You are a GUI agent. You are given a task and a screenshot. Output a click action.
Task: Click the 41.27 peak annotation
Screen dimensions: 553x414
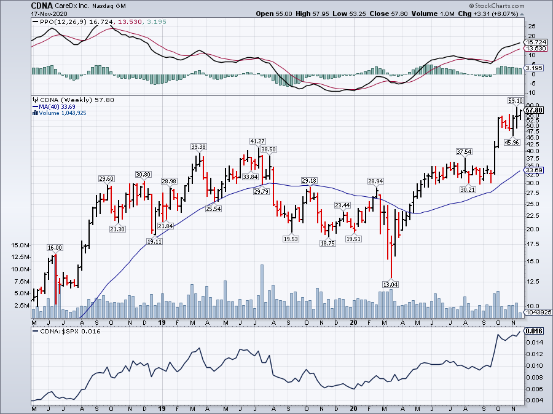(257, 141)
